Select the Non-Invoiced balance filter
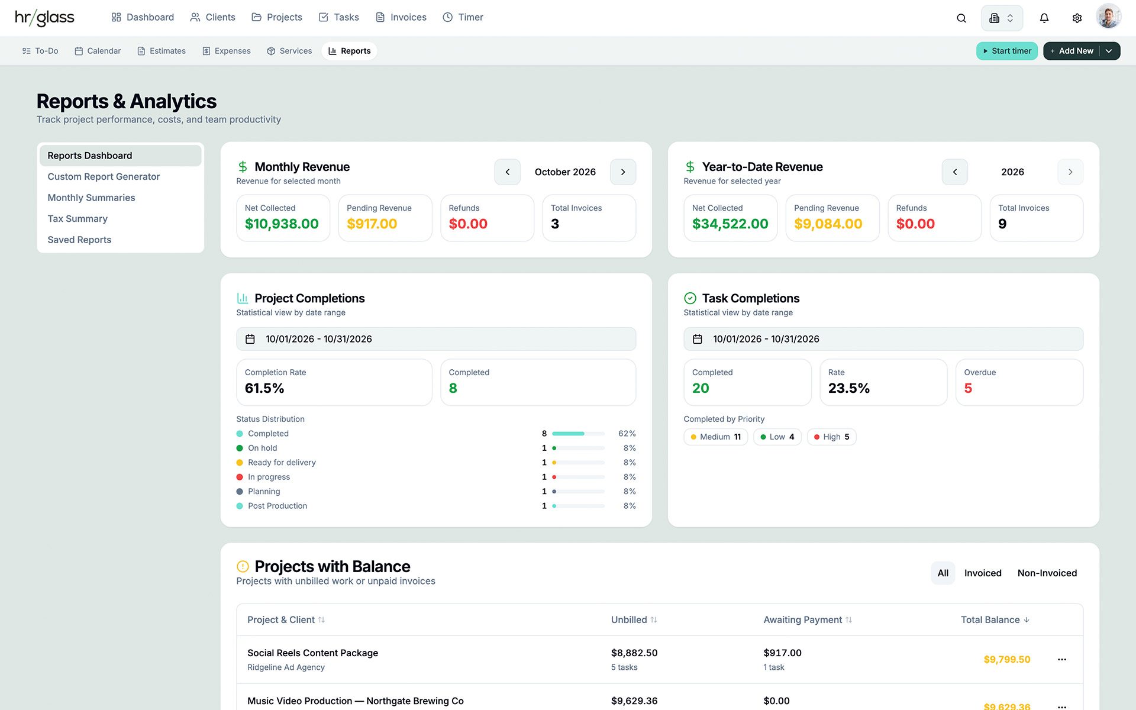This screenshot has width=1136, height=710. (x=1047, y=573)
